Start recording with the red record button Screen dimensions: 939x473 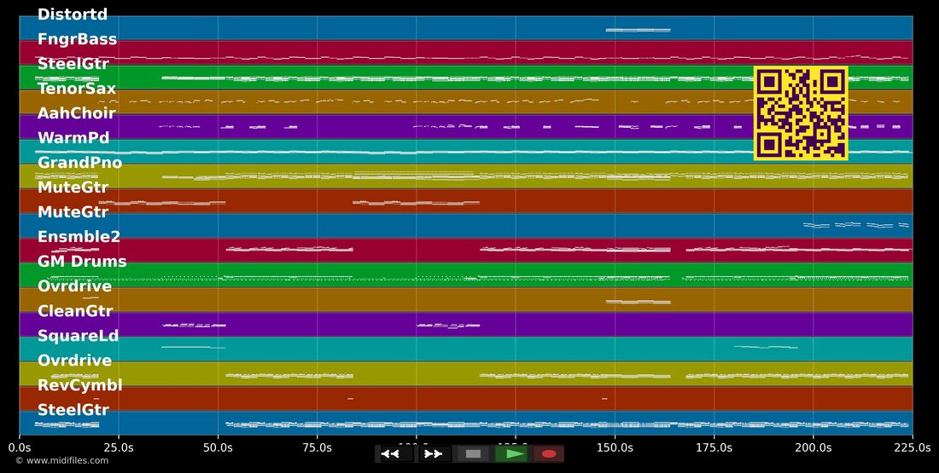coord(549,454)
